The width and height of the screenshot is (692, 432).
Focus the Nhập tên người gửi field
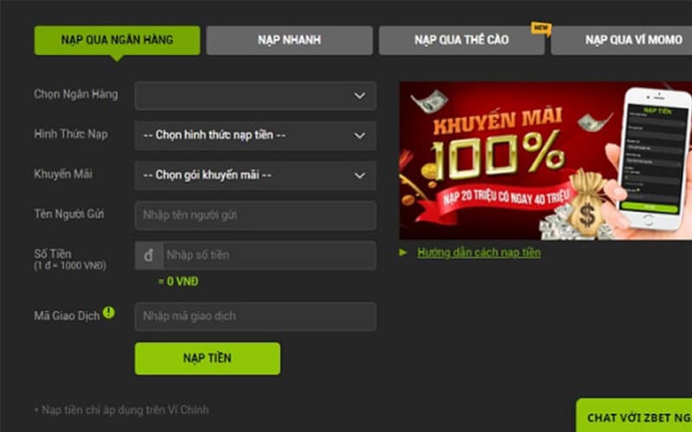[255, 215]
